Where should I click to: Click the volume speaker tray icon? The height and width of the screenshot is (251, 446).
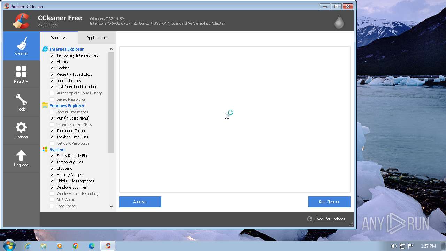(x=394, y=246)
